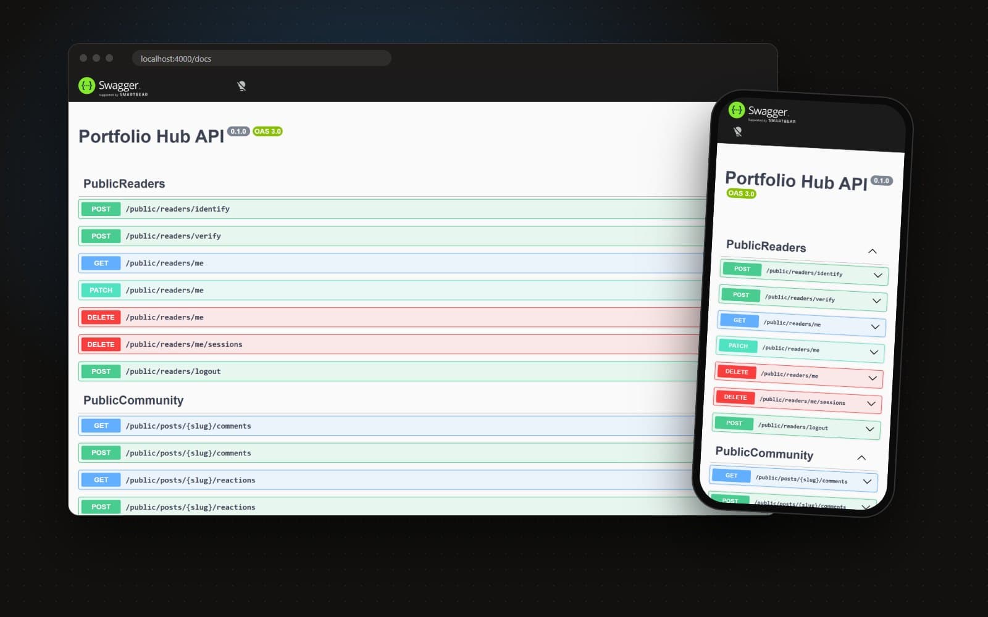Expand GET /public/posts/{slug}/comments chevron on phone
Screen dimensions: 988x617
point(867,482)
